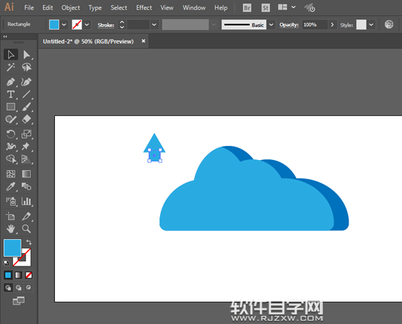Click the large blue Fill swatch in toolbox

[x=12, y=248]
